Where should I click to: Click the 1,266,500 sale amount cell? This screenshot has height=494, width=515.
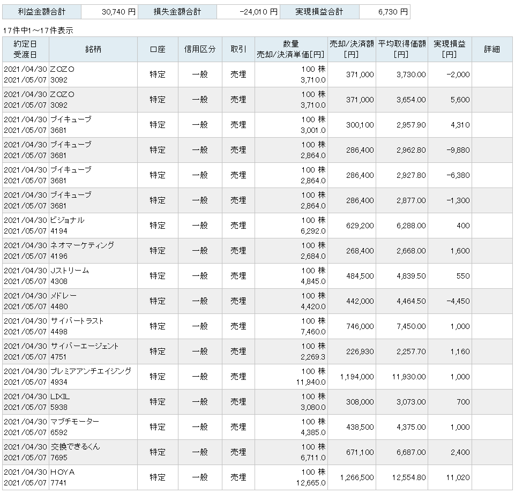click(x=352, y=477)
